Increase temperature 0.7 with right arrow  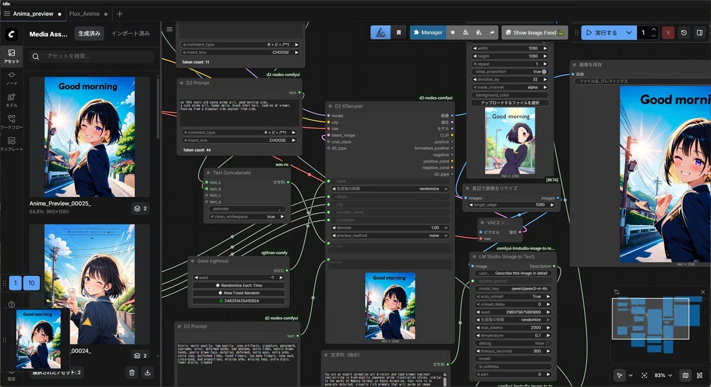click(x=549, y=335)
